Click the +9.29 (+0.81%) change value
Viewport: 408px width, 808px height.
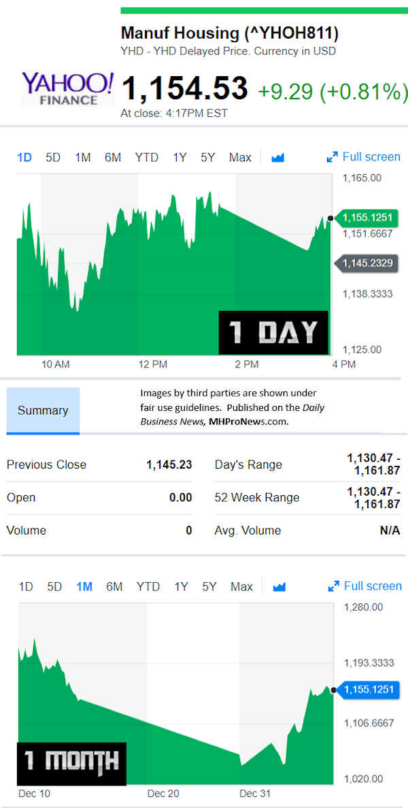(333, 92)
